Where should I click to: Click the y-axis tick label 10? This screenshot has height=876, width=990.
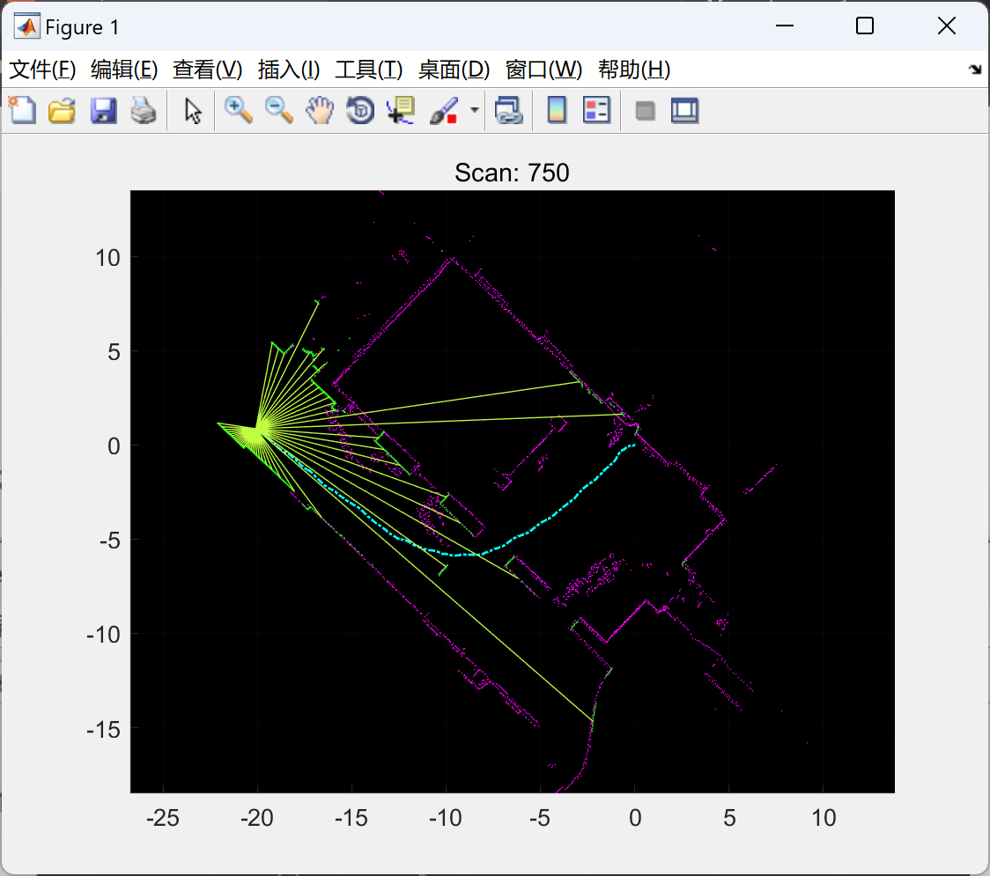pyautogui.click(x=108, y=257)
